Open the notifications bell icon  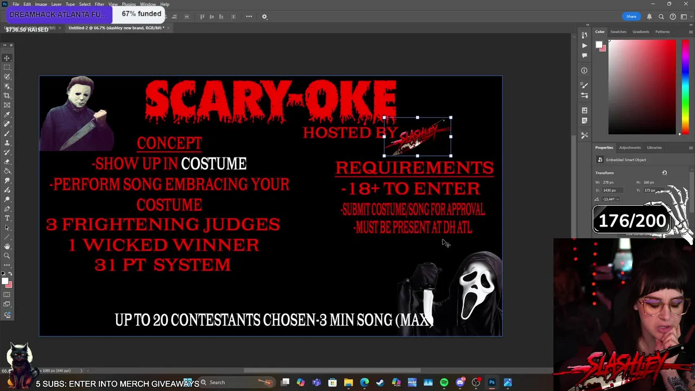click(649, 17)
